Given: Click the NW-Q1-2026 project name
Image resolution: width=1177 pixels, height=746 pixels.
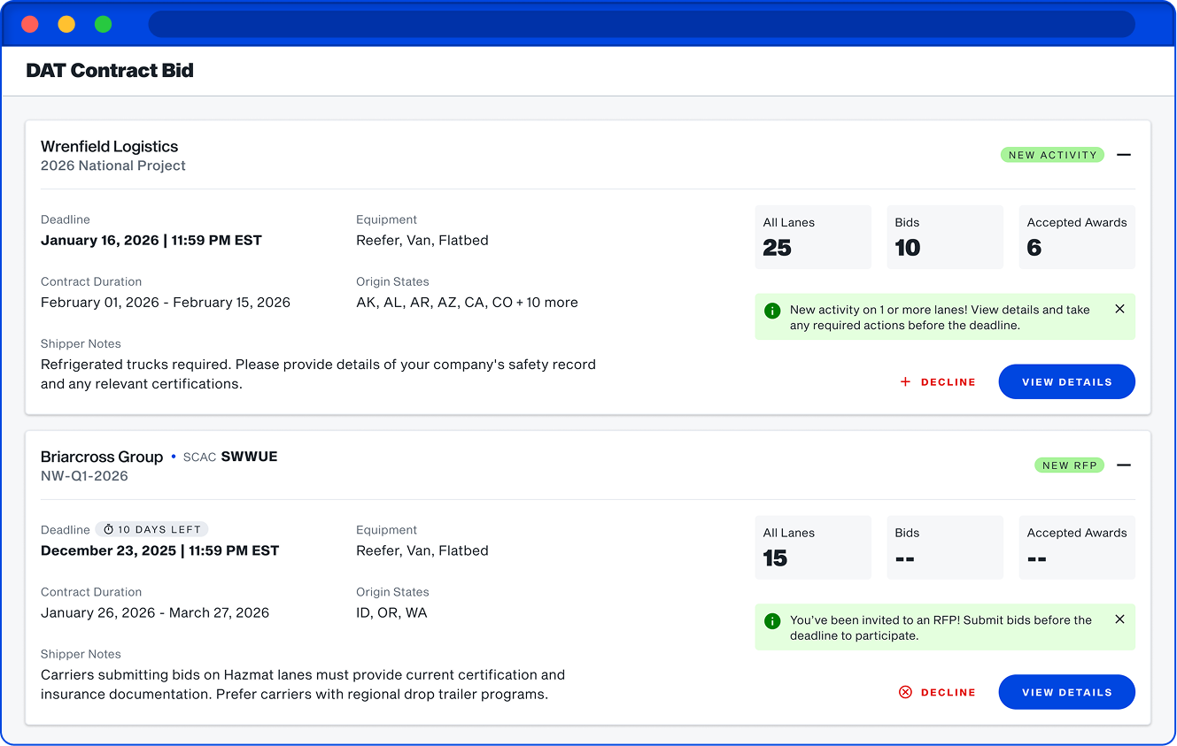Looking at the screenshot, I should pyautogui.click(x=84, y=476).
